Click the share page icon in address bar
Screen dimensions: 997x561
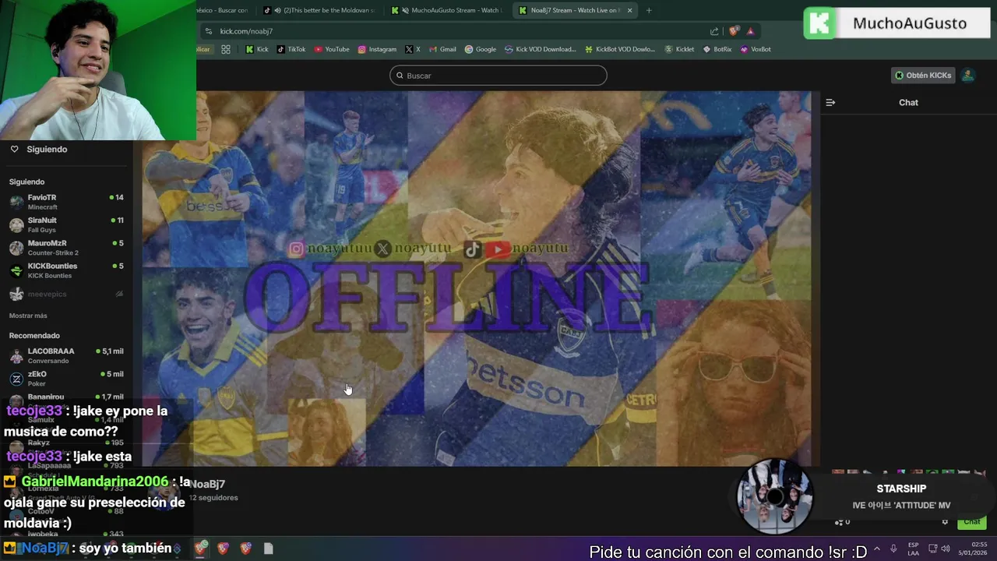[714, 31]
